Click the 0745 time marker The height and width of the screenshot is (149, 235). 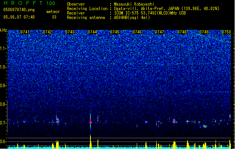115,32
